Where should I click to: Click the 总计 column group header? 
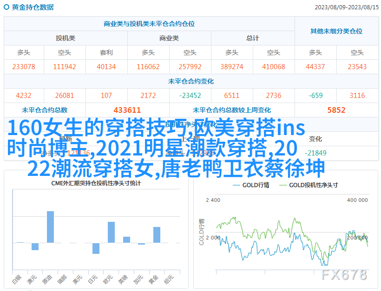coord(253,38)
